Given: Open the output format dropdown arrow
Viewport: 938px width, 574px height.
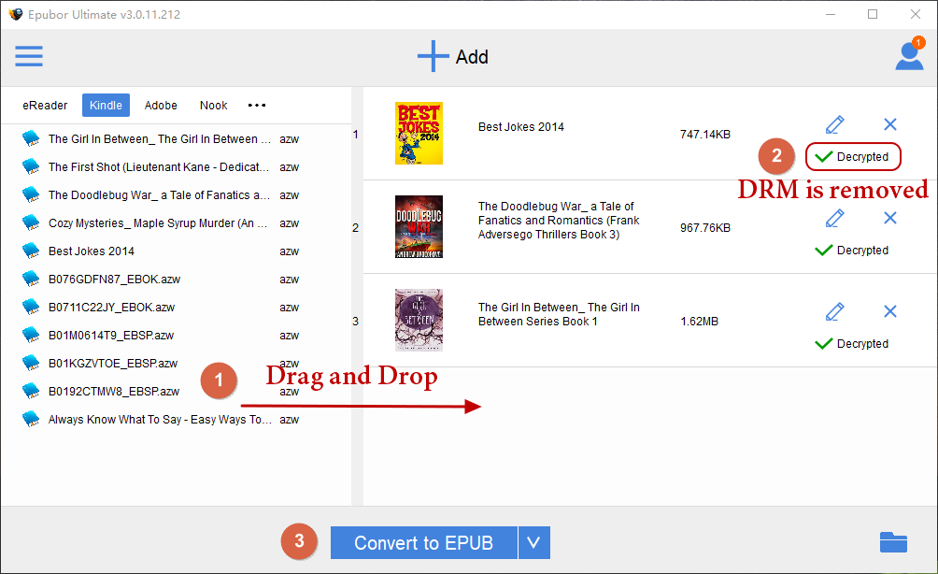Looking at the screenshot, I should pos(534,542).
